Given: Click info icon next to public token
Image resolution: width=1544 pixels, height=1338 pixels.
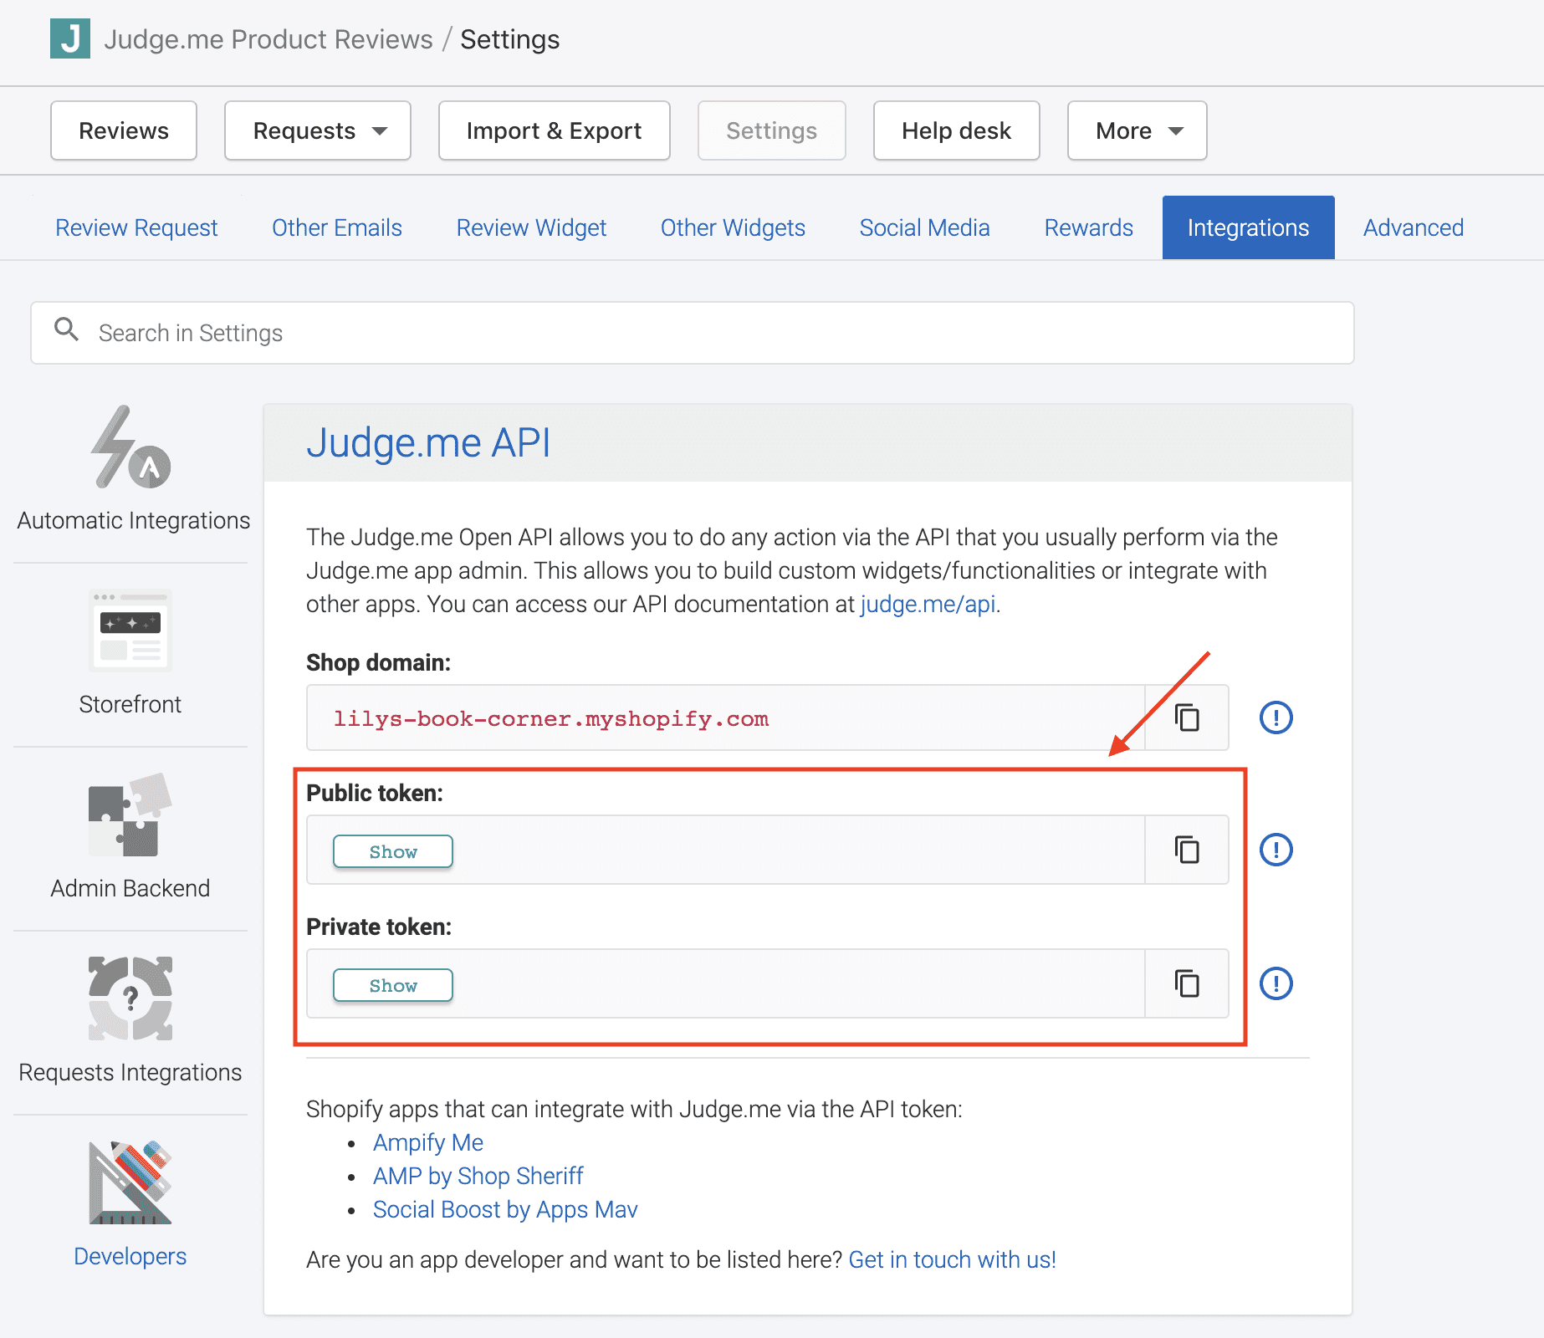Looking at the screenshot, I should coord(1276,850).
